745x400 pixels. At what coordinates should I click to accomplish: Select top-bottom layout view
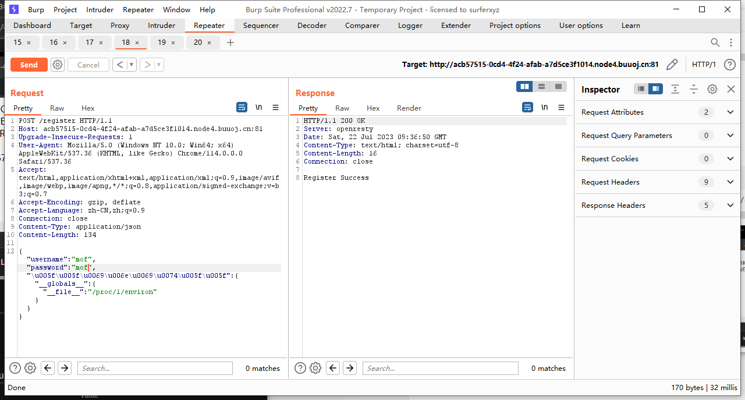[541, 87]
